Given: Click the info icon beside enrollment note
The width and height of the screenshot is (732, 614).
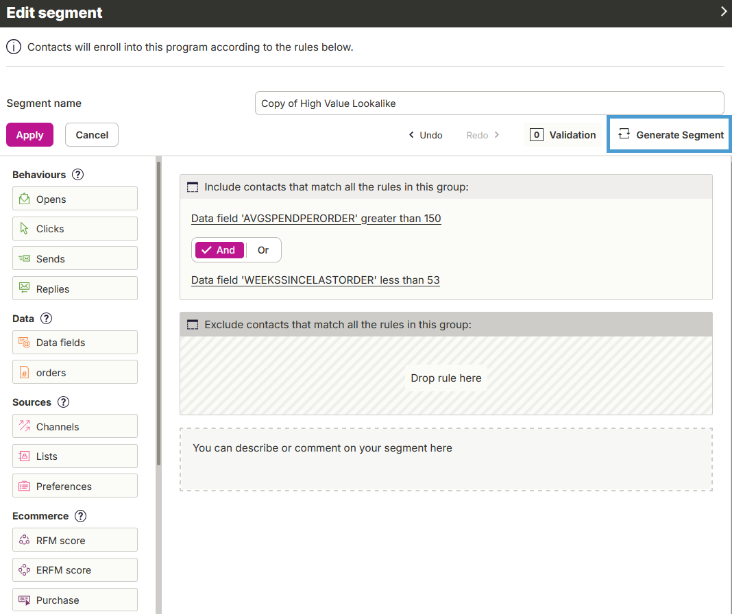Looking at the screenshot, I should 14,47.
